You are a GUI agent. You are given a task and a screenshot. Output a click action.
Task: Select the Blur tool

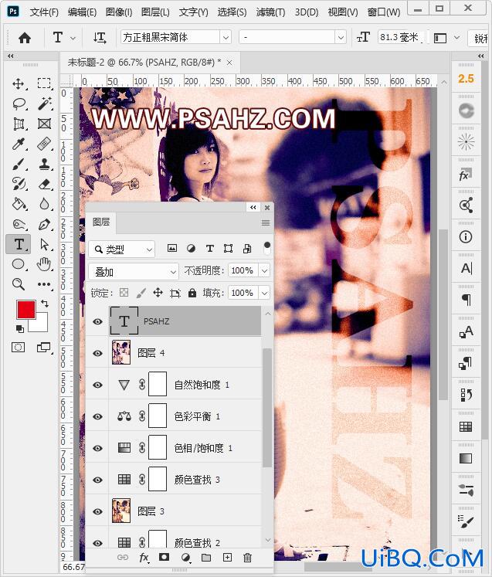click(44, 204)
